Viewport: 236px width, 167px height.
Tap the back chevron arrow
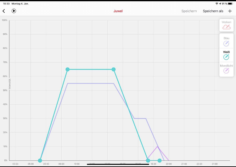pos(4,11)
